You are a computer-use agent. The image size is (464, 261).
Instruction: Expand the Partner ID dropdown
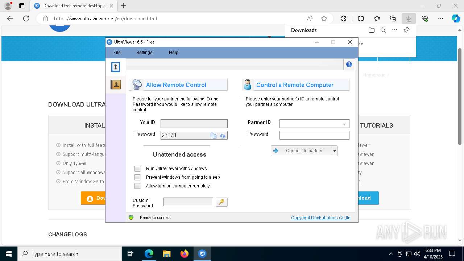click(x=344, y=124)
